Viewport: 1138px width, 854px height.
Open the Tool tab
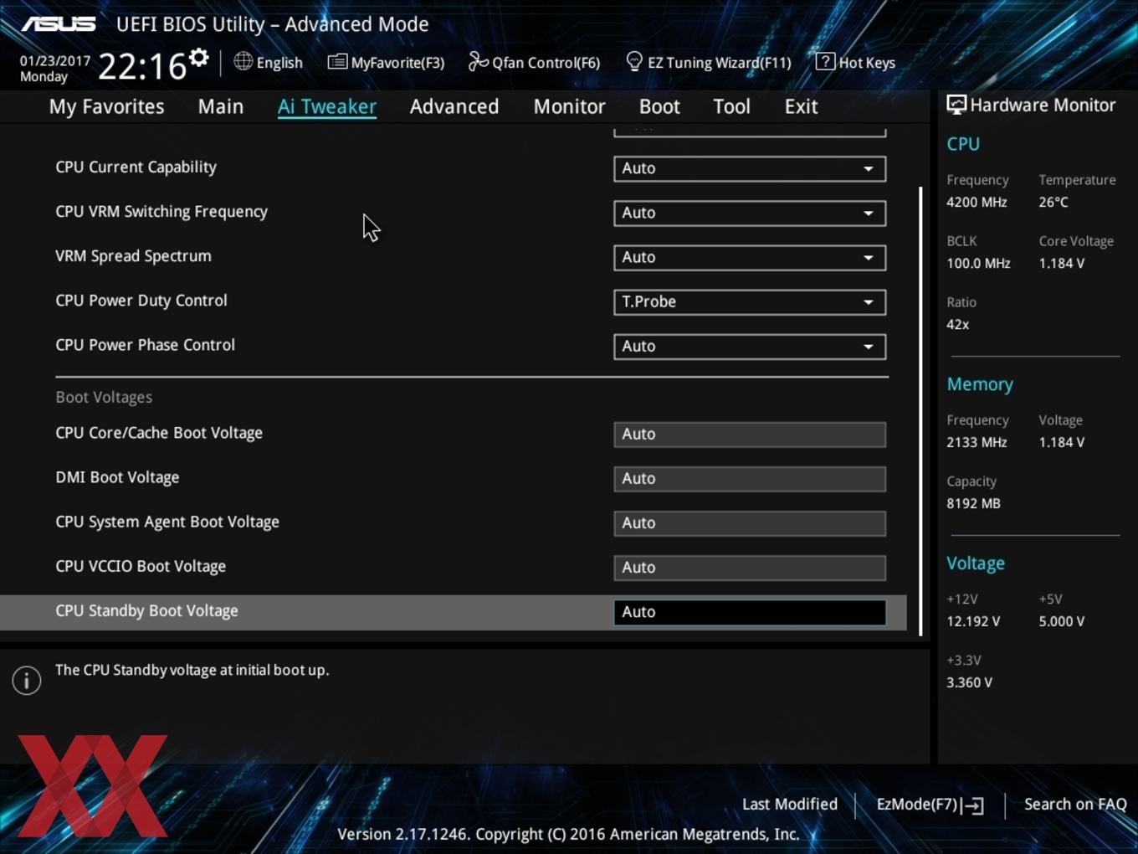(732, 106)
